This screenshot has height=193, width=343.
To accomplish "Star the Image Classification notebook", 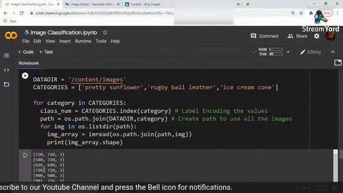I will pos(105,32).
